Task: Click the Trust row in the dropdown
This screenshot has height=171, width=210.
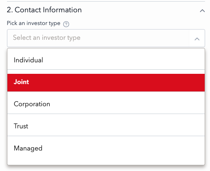Action: point(106,126)
